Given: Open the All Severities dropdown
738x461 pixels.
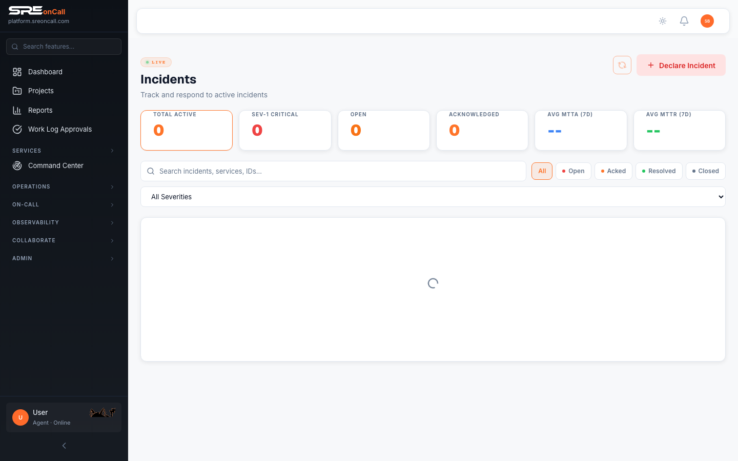Looking at the screenshot, I should 433,197.
